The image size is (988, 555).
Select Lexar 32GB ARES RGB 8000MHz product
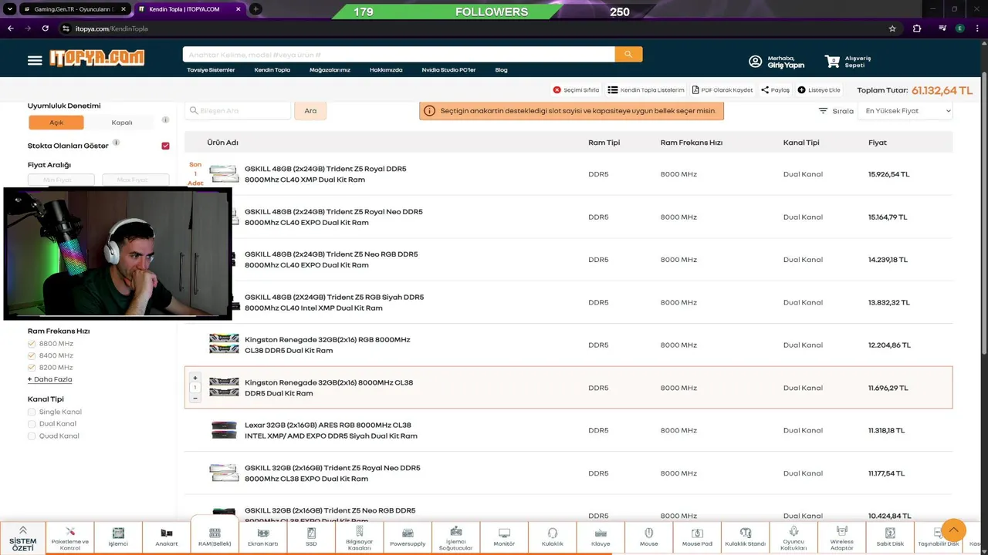[569, 431]
